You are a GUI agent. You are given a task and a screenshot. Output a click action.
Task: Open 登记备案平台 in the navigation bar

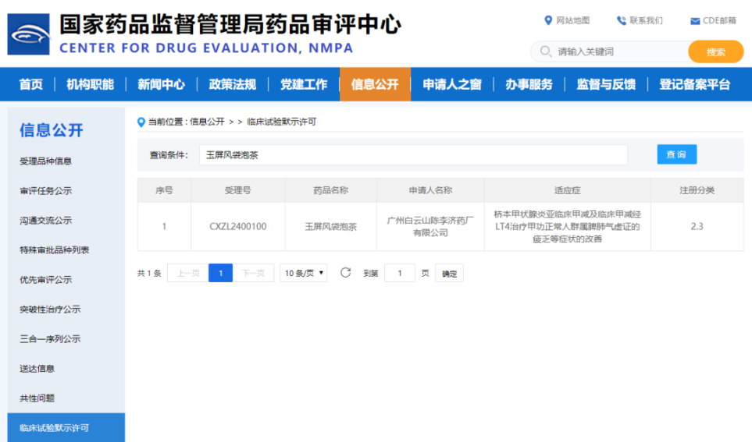(694, 84)
